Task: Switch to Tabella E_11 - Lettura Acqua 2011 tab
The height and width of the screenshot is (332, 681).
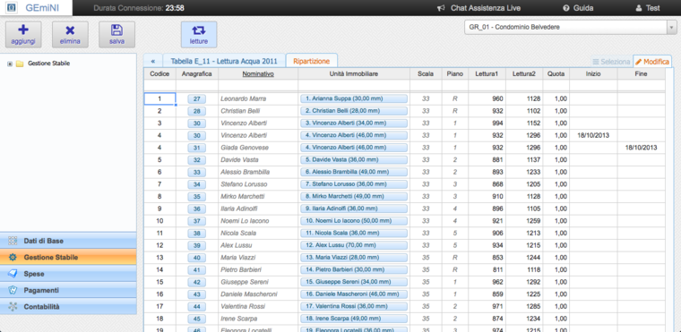Action: point(224,61)
